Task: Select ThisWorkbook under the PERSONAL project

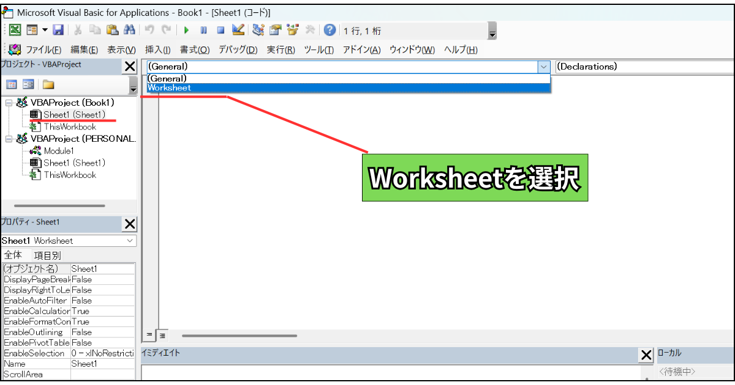Action: pos(70,175)
